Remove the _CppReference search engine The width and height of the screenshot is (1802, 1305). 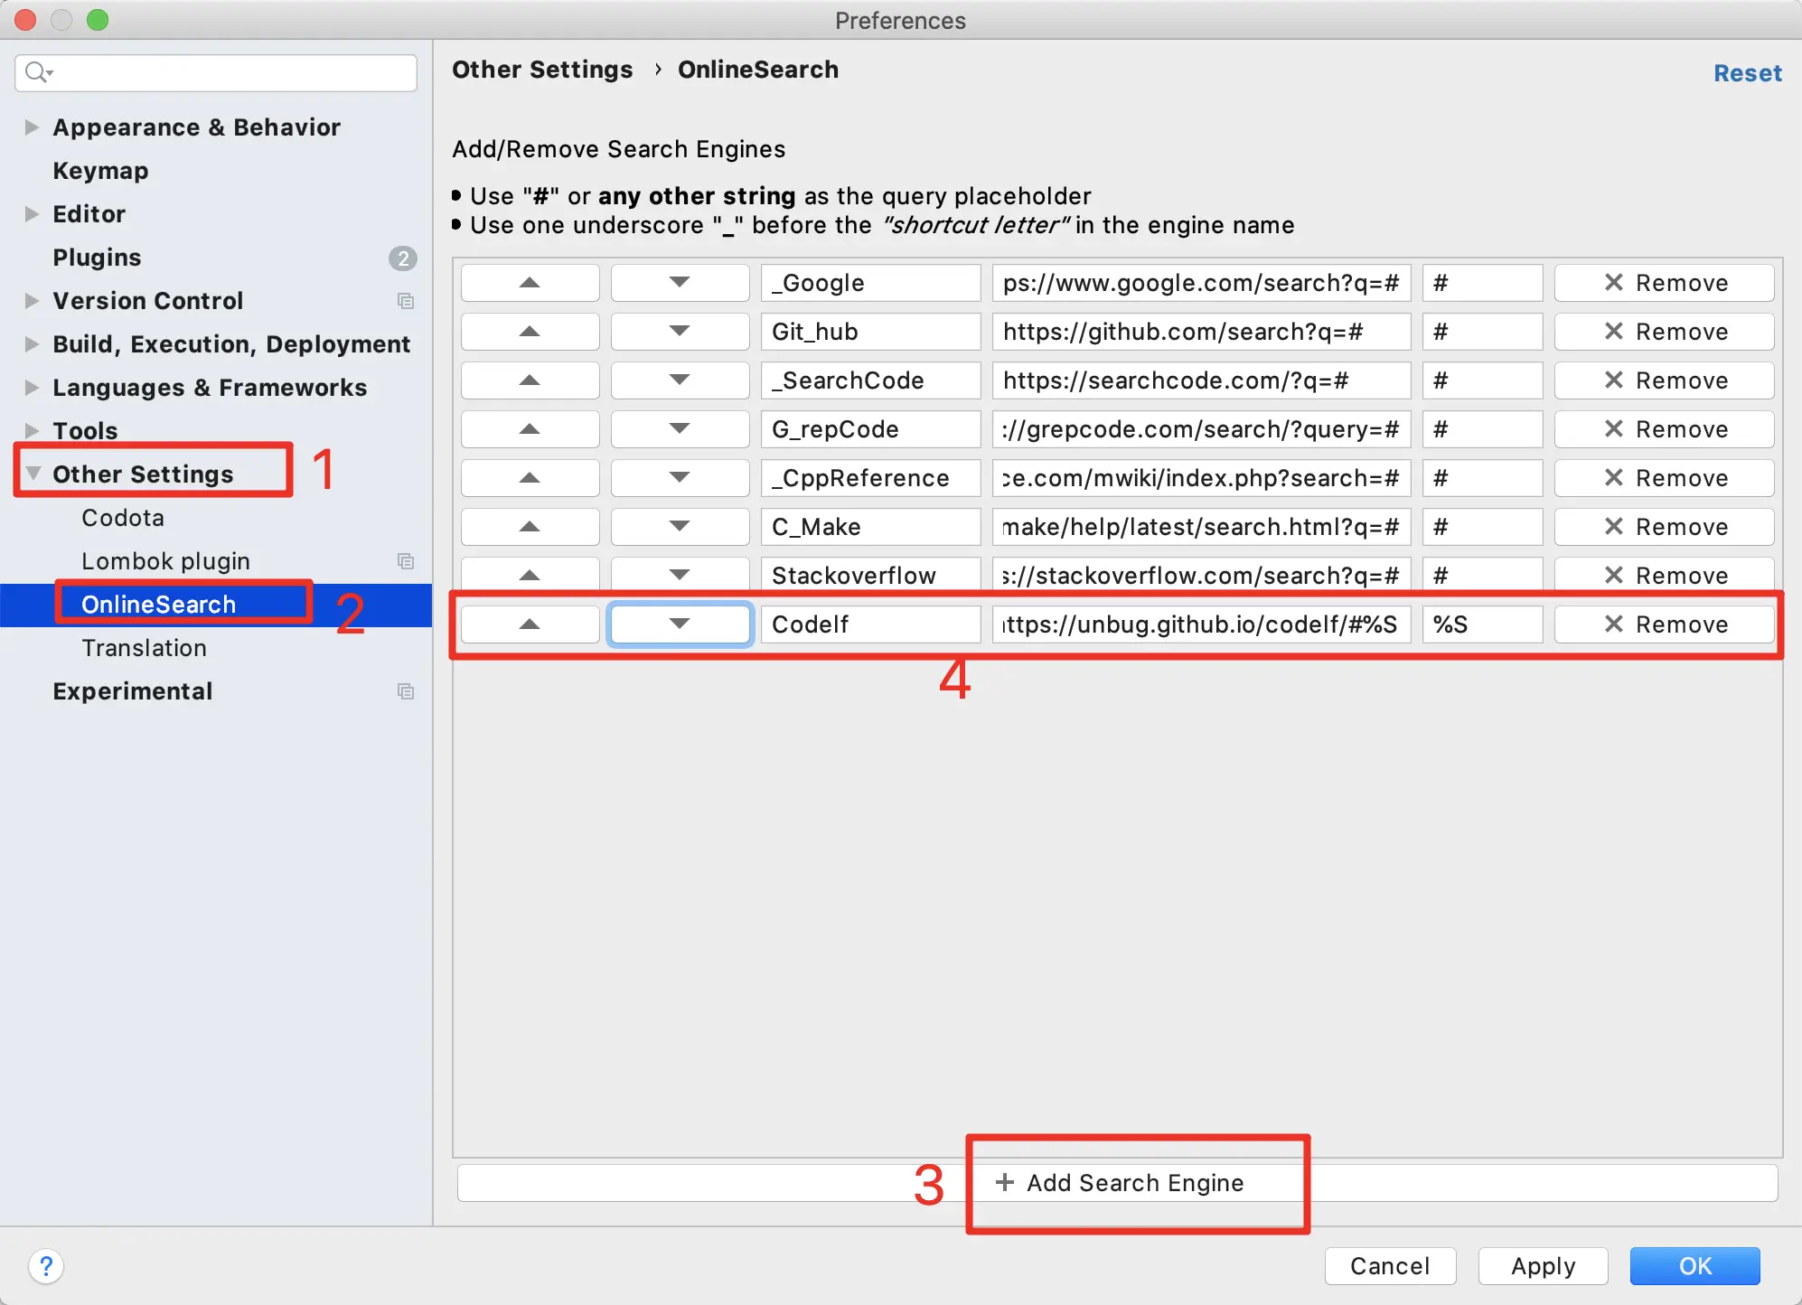pos(1664,478)
